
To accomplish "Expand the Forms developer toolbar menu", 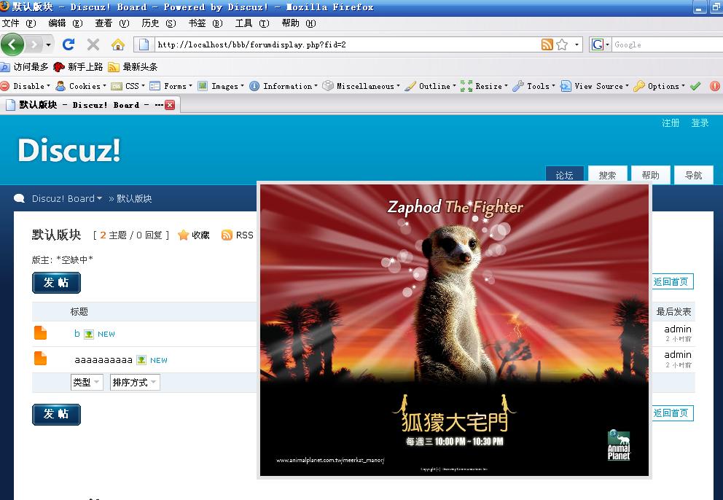I will [x=171, y=86].
